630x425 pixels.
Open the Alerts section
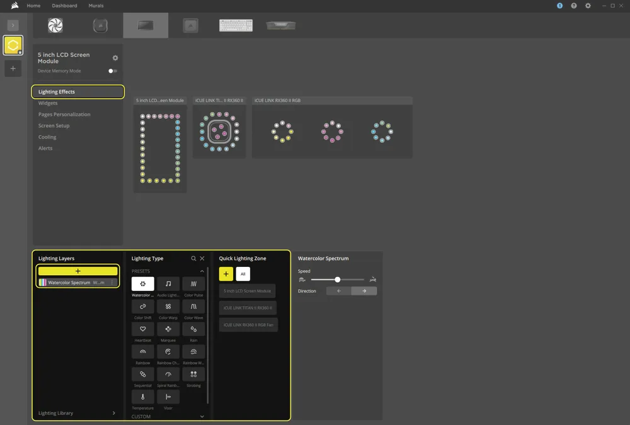coord(45,148)
